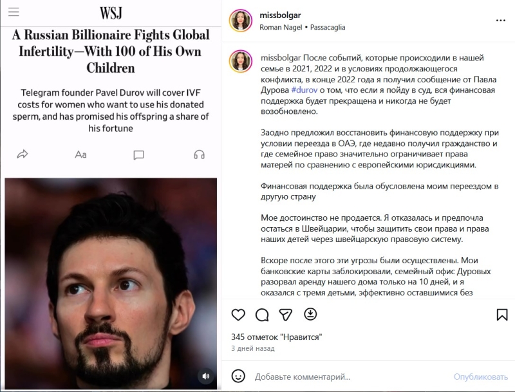The image size is (515, 392).
Task: Open missbolgar username in post header
Action: 280,15
